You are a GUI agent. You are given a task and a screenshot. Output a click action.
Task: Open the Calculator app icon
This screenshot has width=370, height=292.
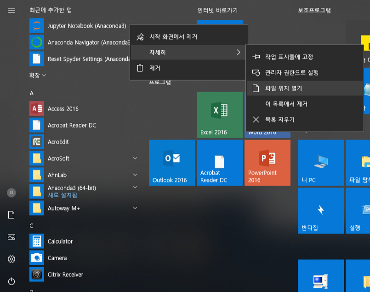pos(37,241)
